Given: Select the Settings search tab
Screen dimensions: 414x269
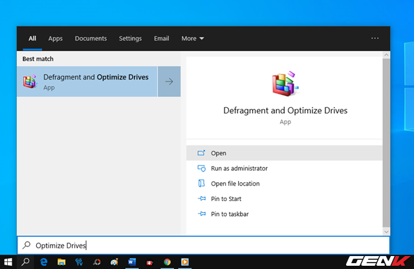Looking at the screenshot, I should 130,39.
